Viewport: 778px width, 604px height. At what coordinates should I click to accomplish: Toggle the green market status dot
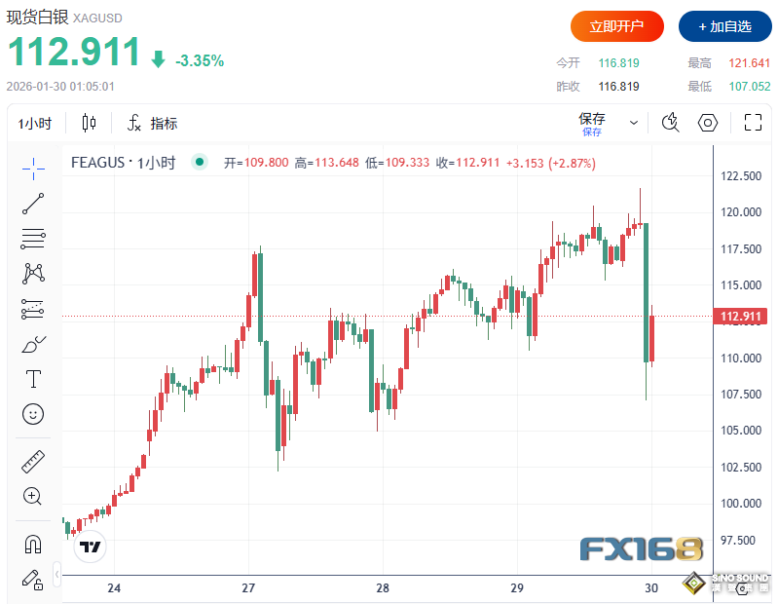tap(200, 163)
